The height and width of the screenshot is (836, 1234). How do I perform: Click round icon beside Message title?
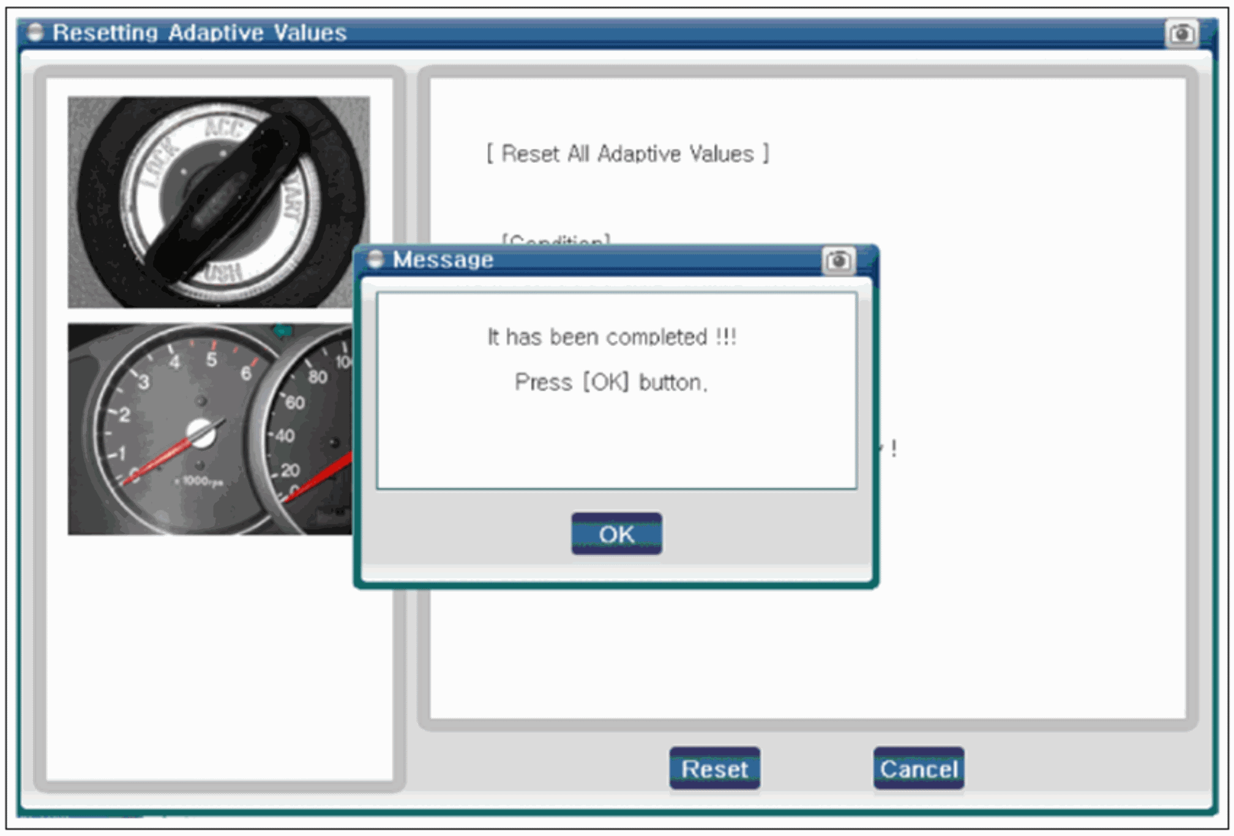[x=375, y=259]
